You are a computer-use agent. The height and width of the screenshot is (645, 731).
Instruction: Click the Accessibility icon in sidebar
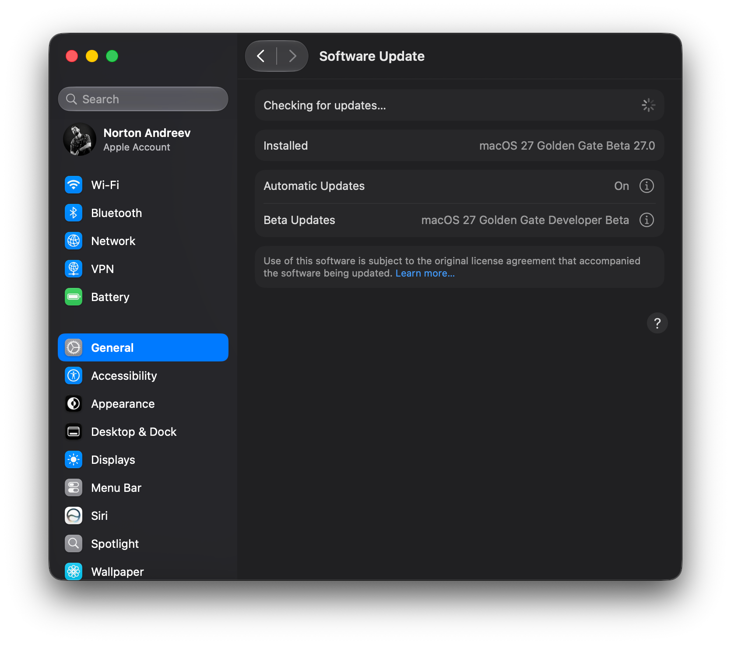[x=74, y=375]
